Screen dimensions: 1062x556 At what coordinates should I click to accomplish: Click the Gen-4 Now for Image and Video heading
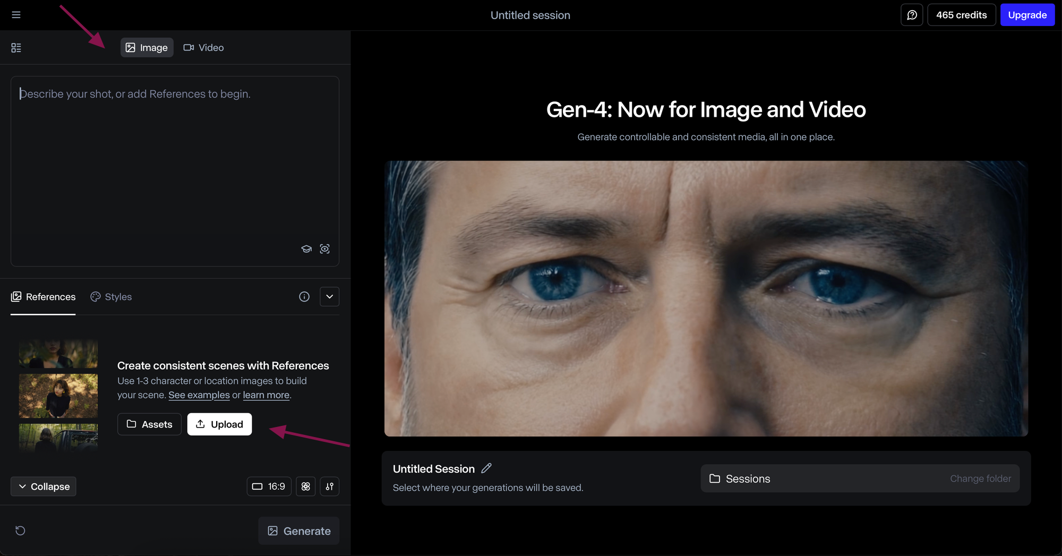coord(706,110)
